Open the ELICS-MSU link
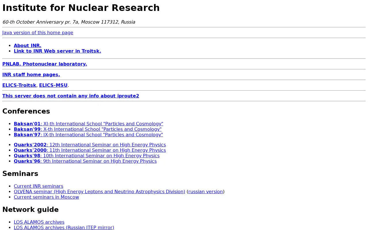The image size is (368, 230). [53, 85]
